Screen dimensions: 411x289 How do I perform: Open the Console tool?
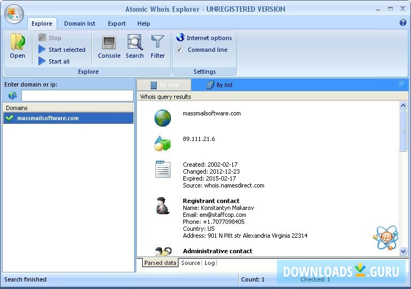coord(109,46)
